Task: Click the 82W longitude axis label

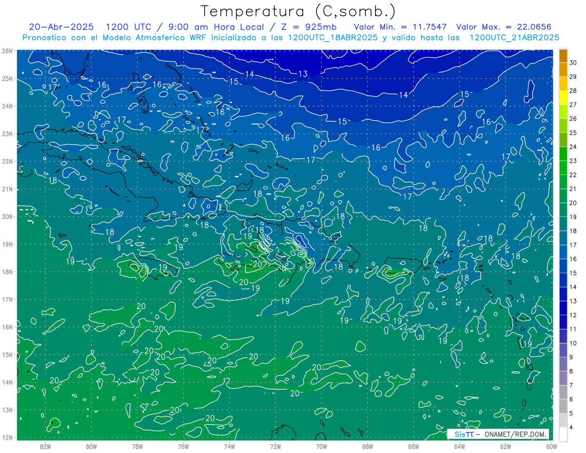Action: (45, 447)
